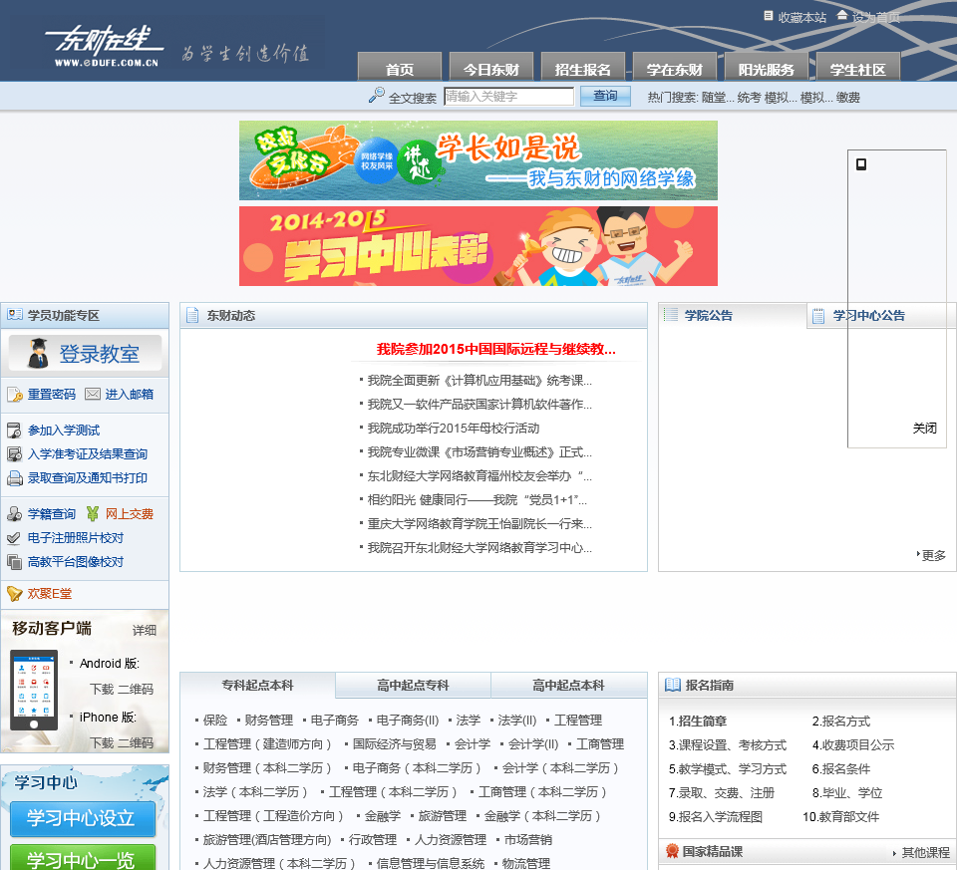
Task: Open the 学长如是说 banner
Action: point(478,160)
